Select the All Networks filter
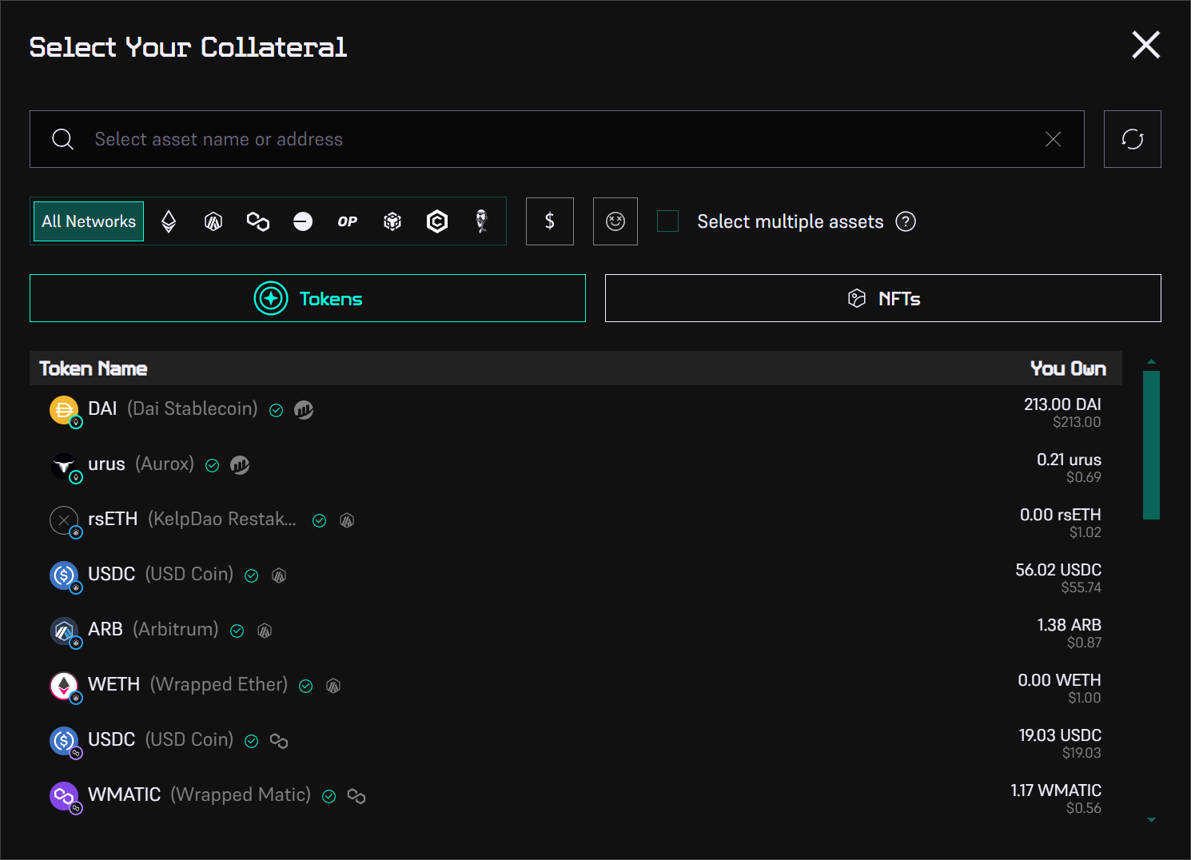The image size is (1191, 860). click(x=89, y=221)
